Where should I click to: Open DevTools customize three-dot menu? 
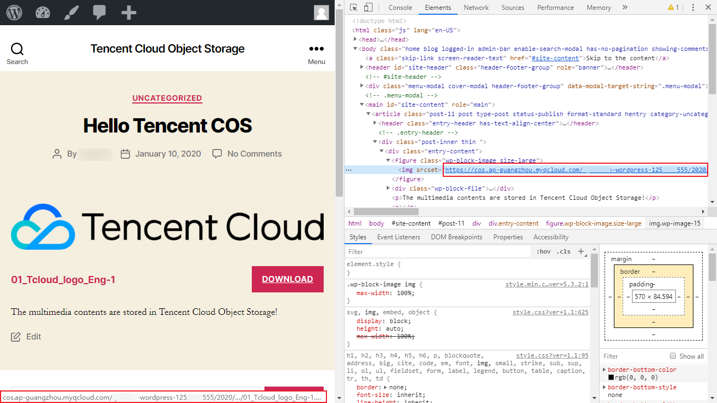693,8
